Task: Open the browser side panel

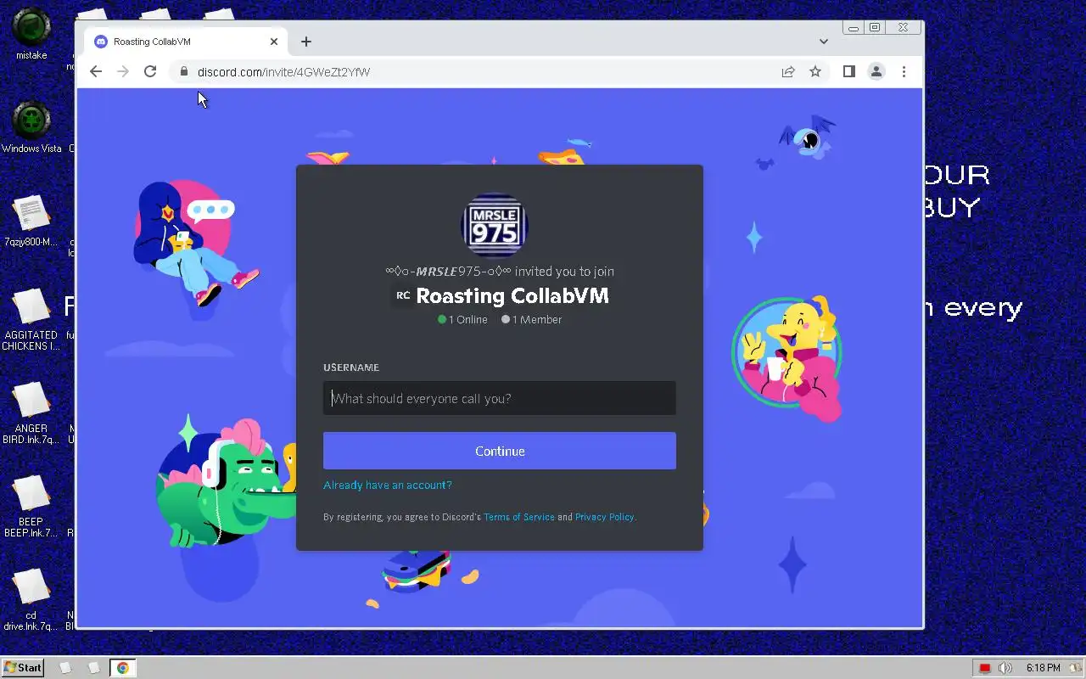Action: point(848,72)
